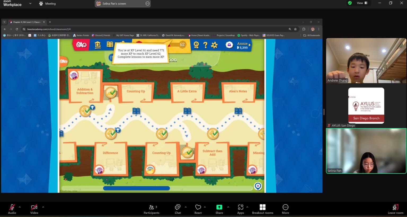407x217 pixels.
Task: Click the XP level 62 badge
Action: pos(182,45)
